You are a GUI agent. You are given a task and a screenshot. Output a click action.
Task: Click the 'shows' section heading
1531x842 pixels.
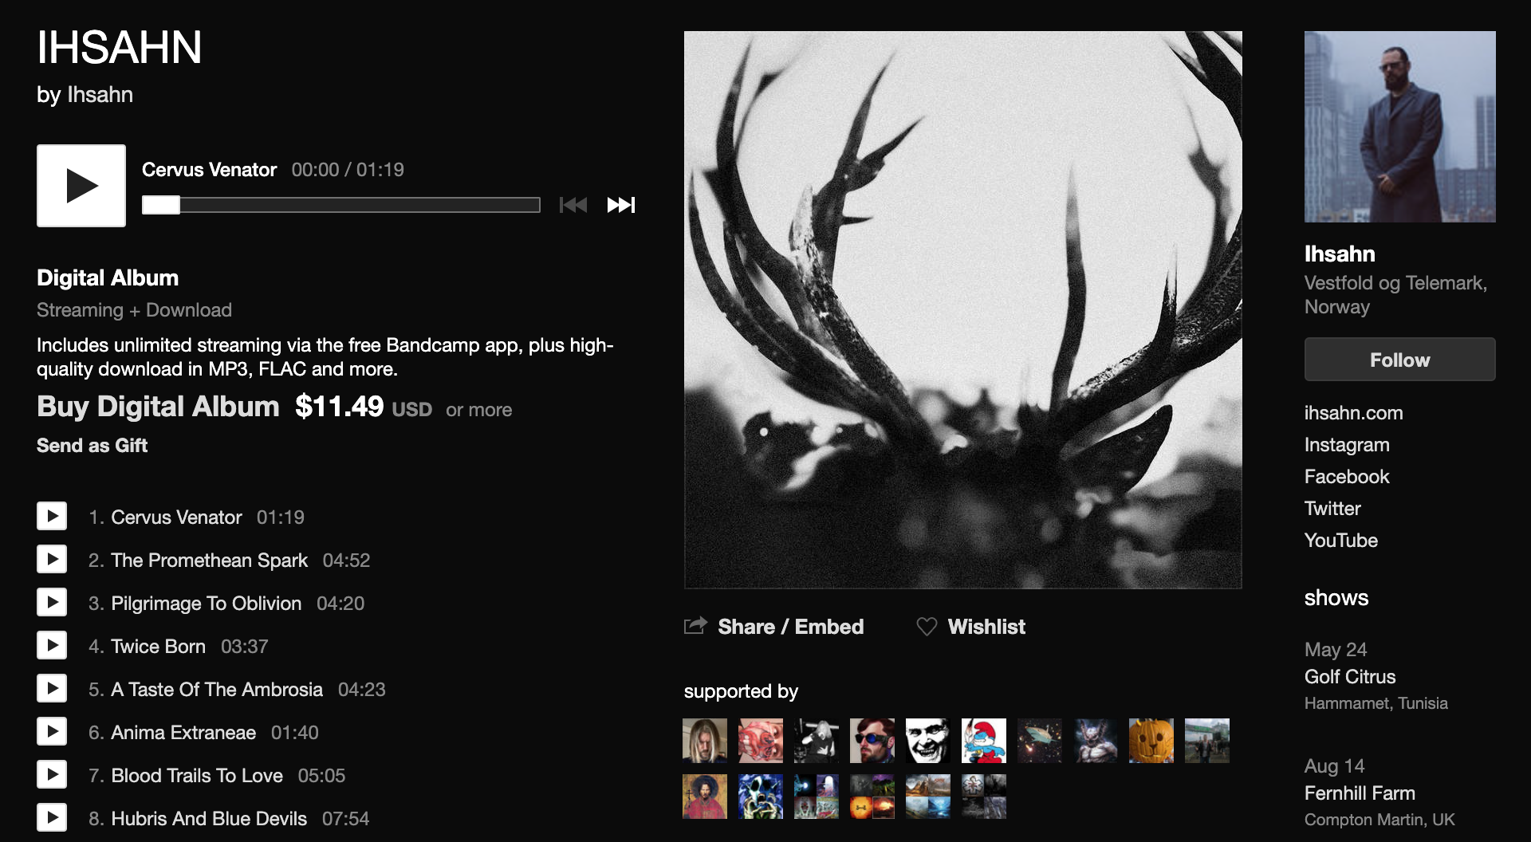pos(1336,598)
